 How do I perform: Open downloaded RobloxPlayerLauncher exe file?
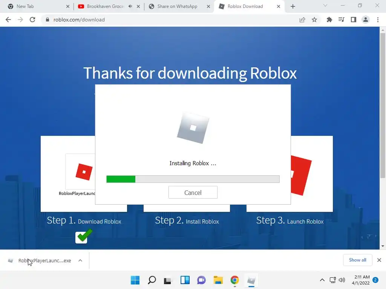[x=44, y=260]
